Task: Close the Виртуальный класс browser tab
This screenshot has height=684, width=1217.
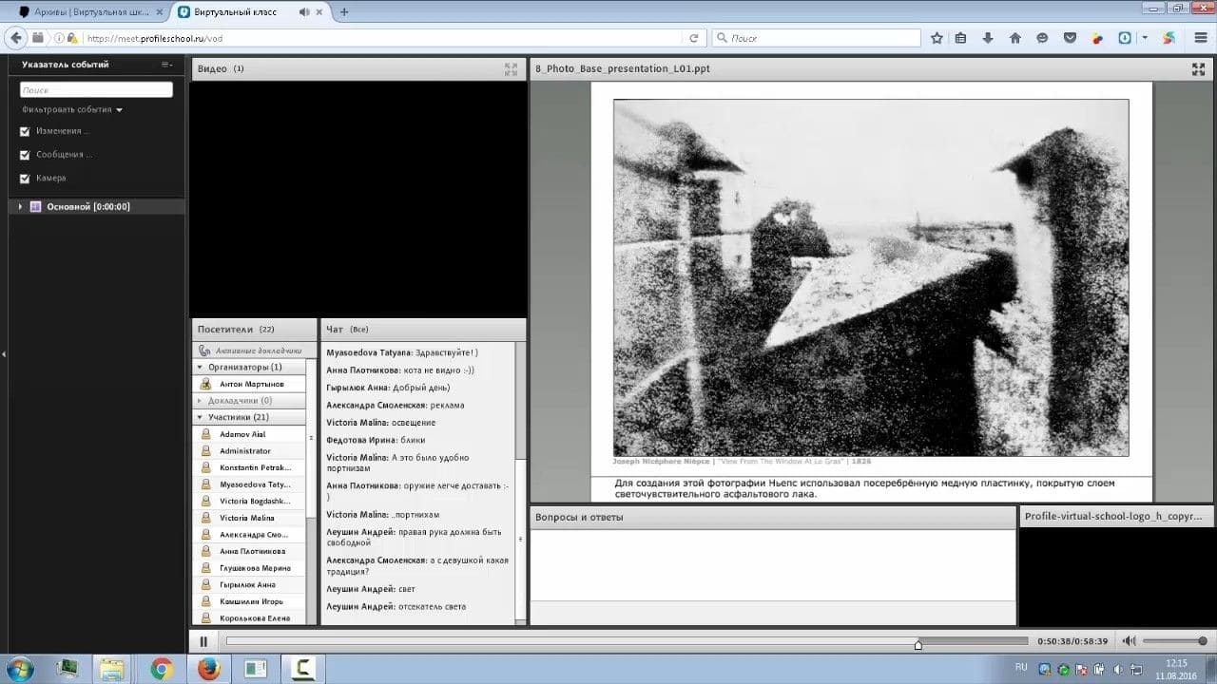Action: pos(321,12)
